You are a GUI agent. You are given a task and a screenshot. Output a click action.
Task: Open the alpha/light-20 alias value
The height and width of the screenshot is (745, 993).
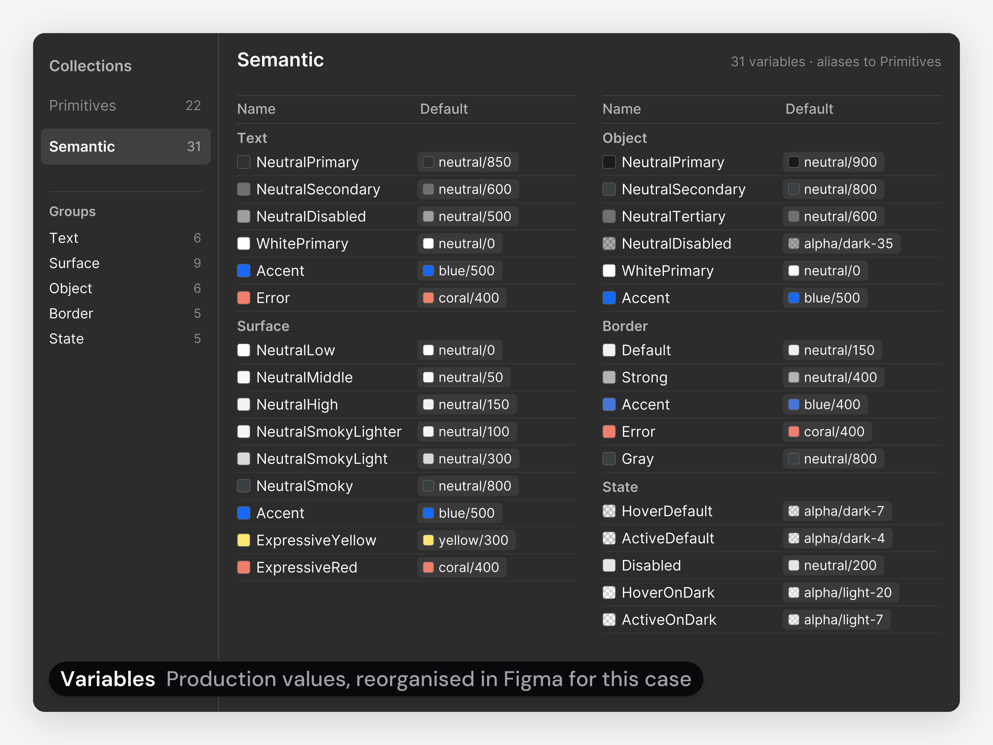click(x=841, y=593)
